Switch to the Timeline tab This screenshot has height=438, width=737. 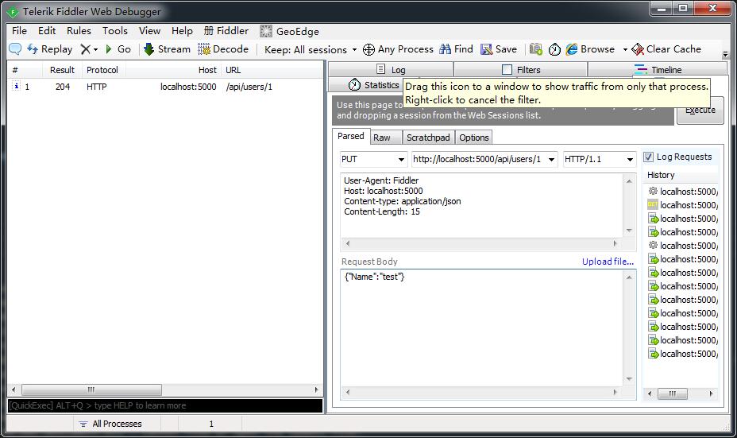(x=658, y=70)
